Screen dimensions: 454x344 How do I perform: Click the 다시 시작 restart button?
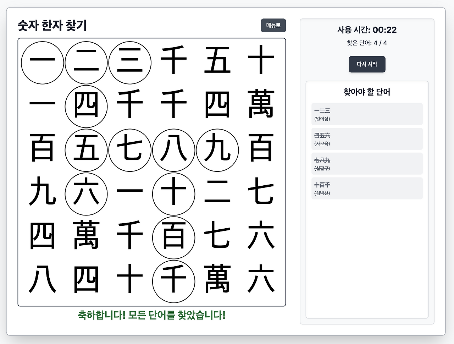coord(367,64)
